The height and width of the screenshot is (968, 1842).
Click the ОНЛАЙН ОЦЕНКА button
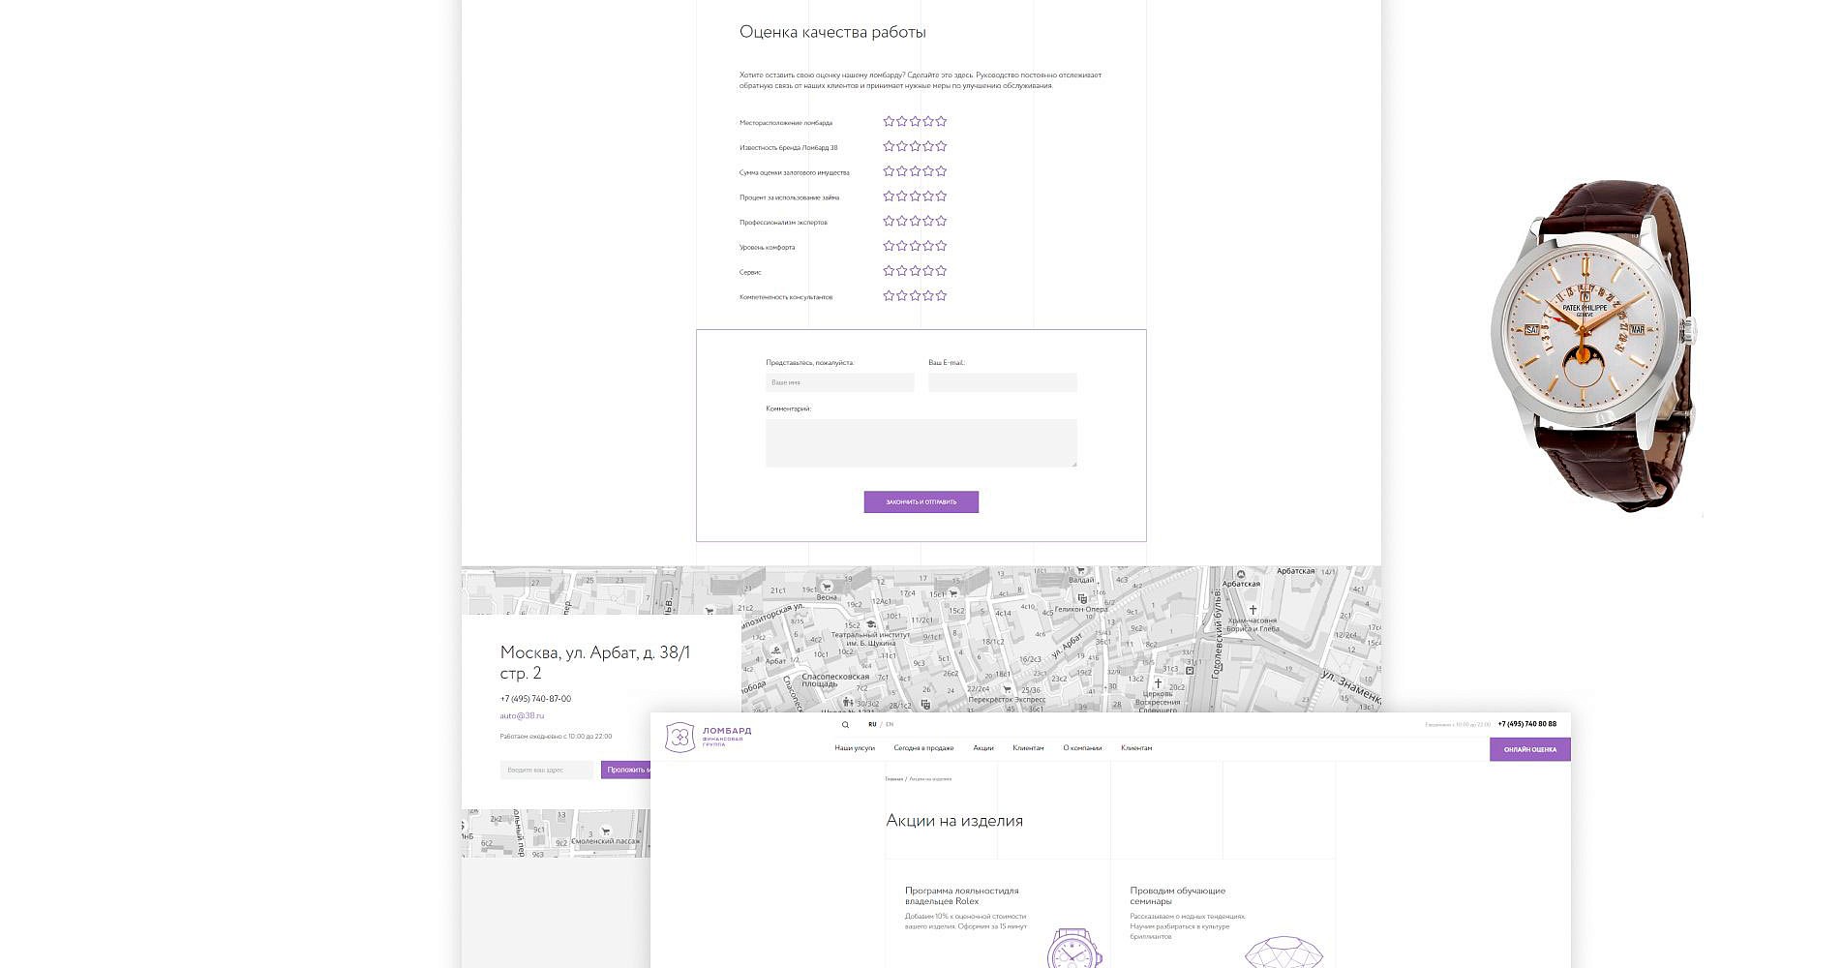tap(1529, 749)
